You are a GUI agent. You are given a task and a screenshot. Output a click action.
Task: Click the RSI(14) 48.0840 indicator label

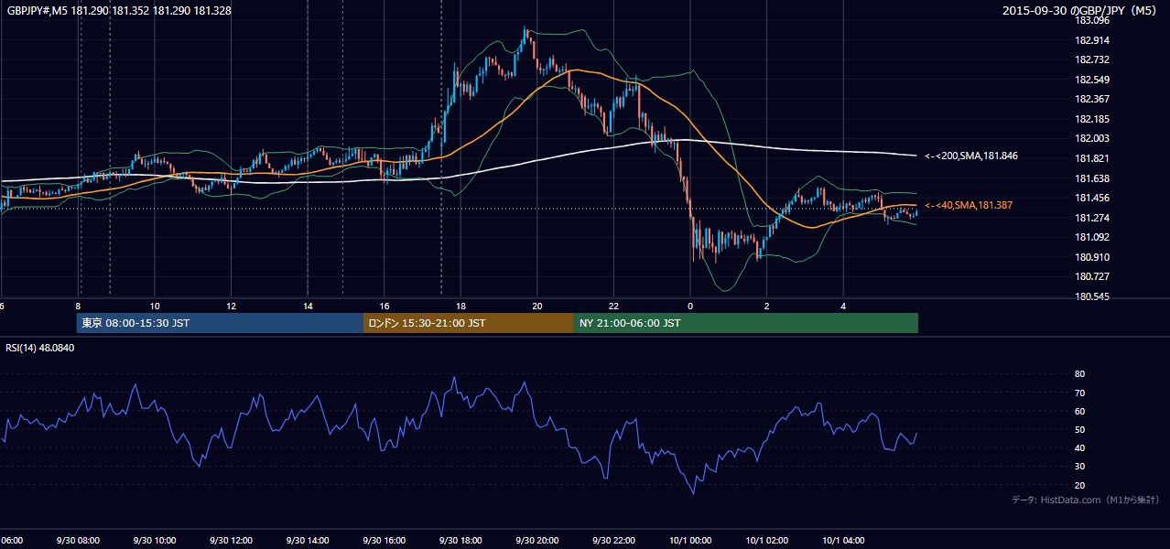tap(40, 348)
